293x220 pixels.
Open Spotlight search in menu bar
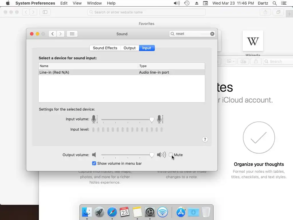[274, 3]
